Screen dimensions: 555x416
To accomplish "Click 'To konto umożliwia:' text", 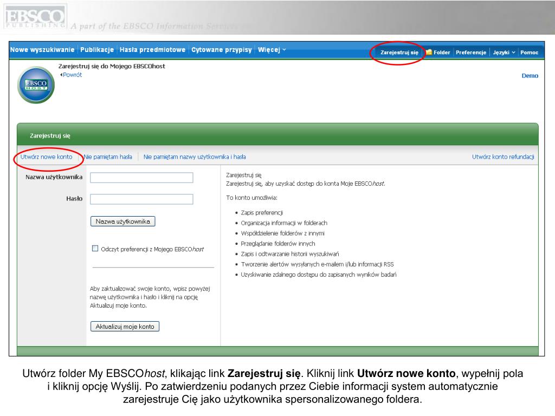I will 251,198.
